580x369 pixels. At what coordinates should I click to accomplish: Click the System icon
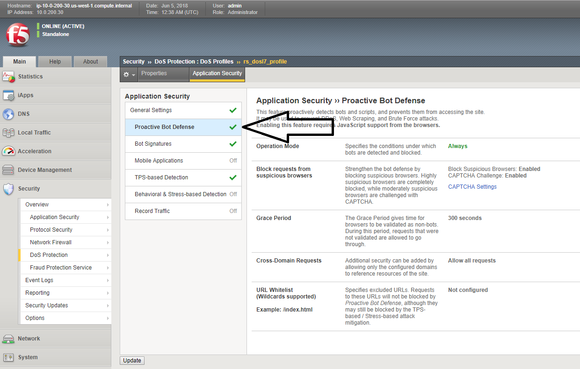(9, 357)
